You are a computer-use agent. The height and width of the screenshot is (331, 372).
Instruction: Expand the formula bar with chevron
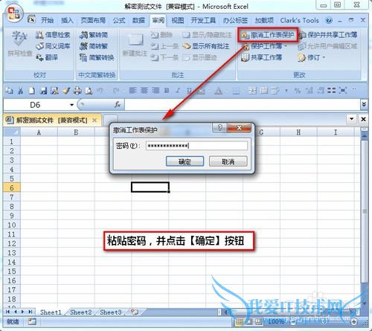[364, 104]
